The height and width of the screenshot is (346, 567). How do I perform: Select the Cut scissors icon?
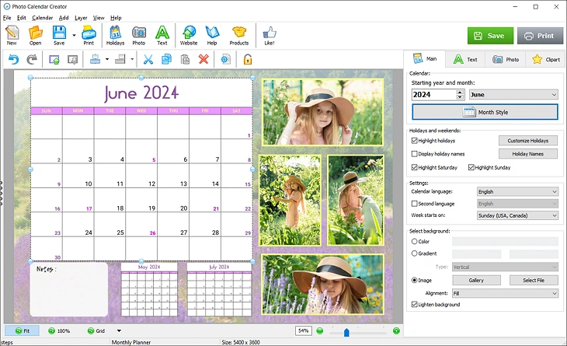(x=148, y=59)
